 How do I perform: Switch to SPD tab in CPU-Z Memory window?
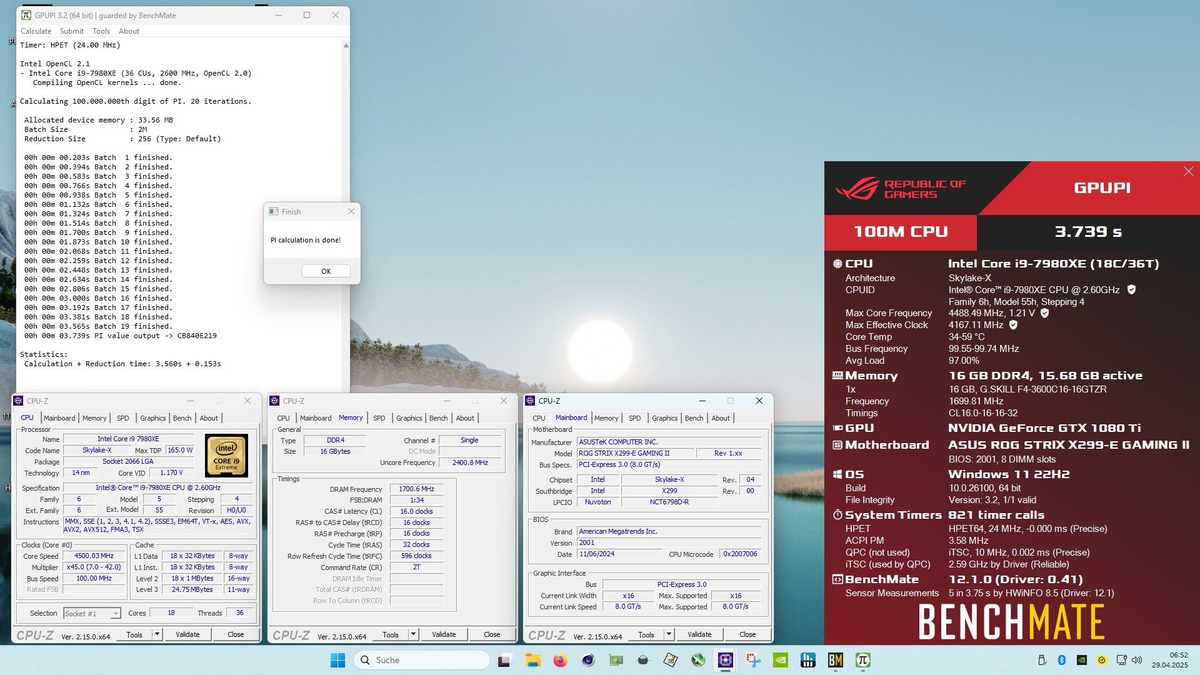[379, 418]
